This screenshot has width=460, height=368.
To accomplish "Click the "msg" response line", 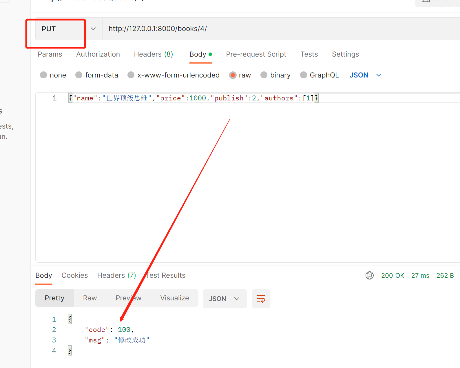I will 117,340.
